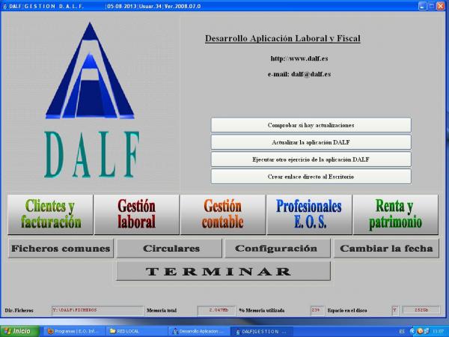This screenshot has height=337, width=449.
Task: Click the DALF icon in title bar
Action: pyautogui.click(x=4, y=6)
